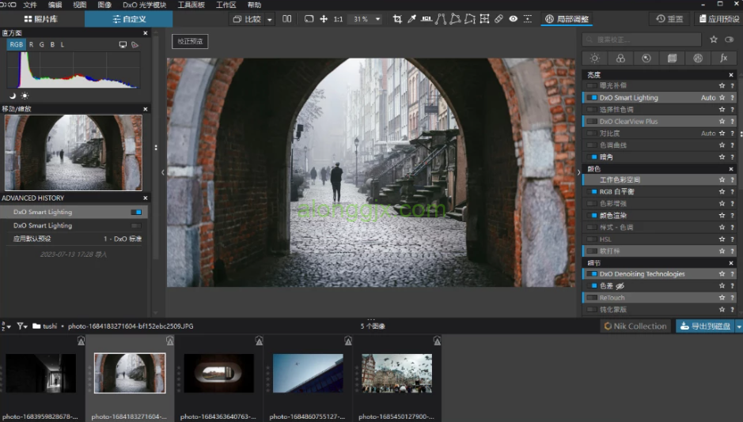
Task: Toggle DxO Denoising Technologies switch
Action: click(x=590, y=274)
